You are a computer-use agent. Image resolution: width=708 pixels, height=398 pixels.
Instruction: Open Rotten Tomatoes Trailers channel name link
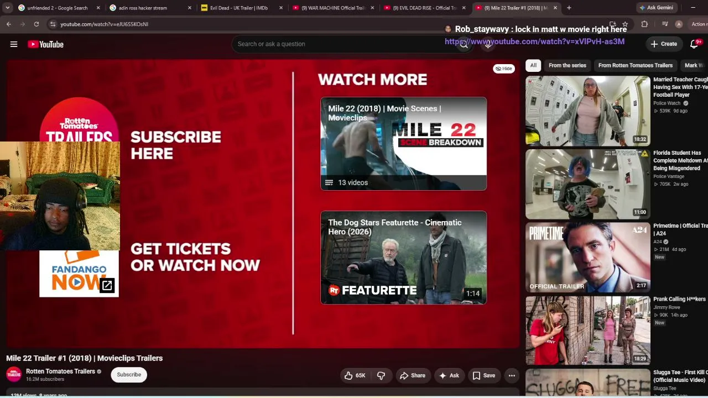(x=60, y=371)
